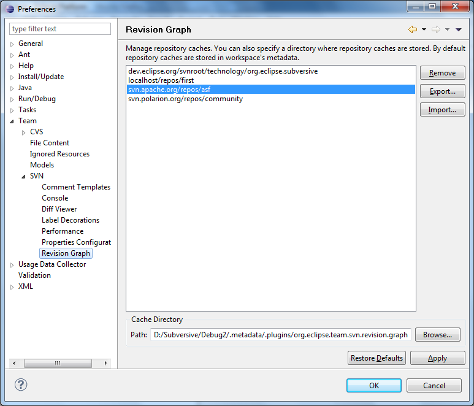Focus the type filter text field
Screen dimensions: 474x406
pyautogui.click(x=60, y=29)
